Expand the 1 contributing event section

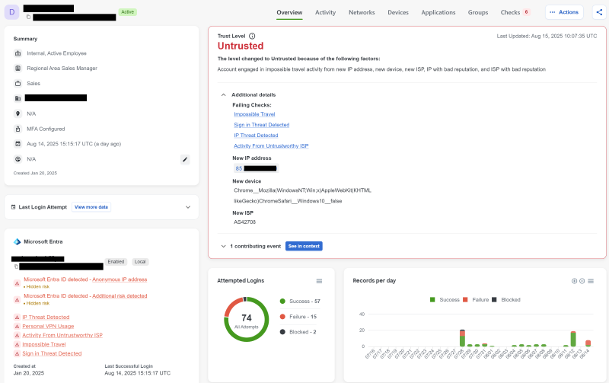223,246
